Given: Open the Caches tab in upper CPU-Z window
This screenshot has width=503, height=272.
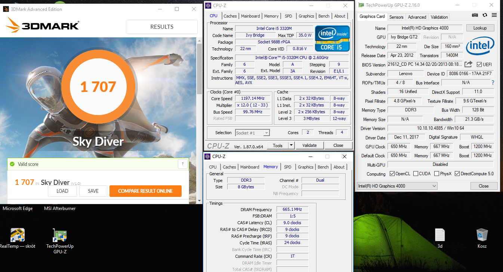Looking at the screenshot, I should 230,16.
